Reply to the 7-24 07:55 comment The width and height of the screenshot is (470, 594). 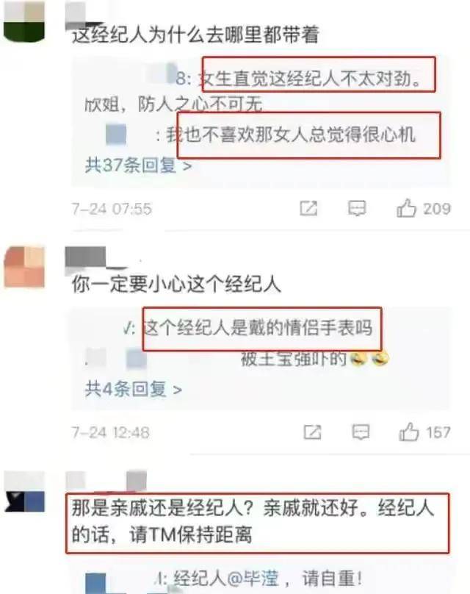(357, 208)
